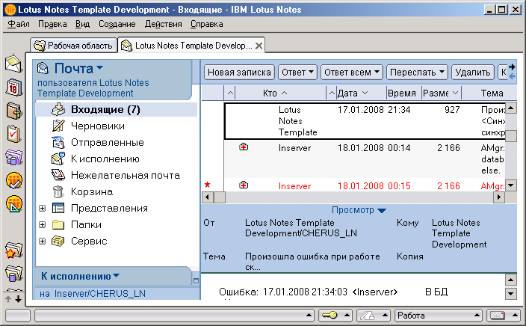Click the mail icon beside Почта heading
The height and width of the screenshot is (326, 526).
43,68
